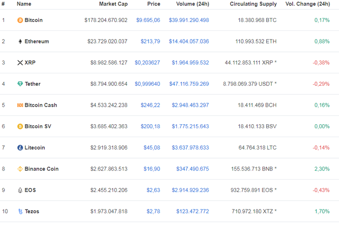Screen dimensions: 339x227
Task: Click EOS volume $2.914.929.236
Action: [x=190, y=190]
